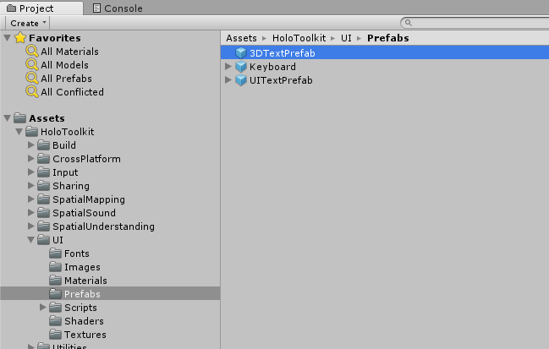Screen dimensions: 549x349
Task: Click the Favorites star icon
Action: (20, 38)
